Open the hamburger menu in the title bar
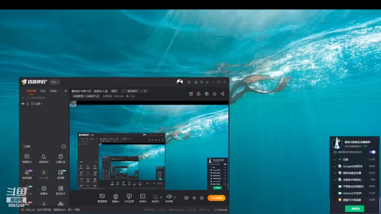This screenshot has height=214, width=381. (x=207, y=82)
